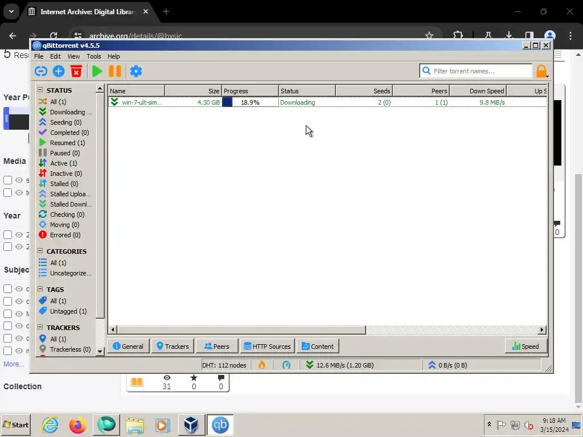
Task: Click the 18.9% progress bar
Action: click(251, 102)
